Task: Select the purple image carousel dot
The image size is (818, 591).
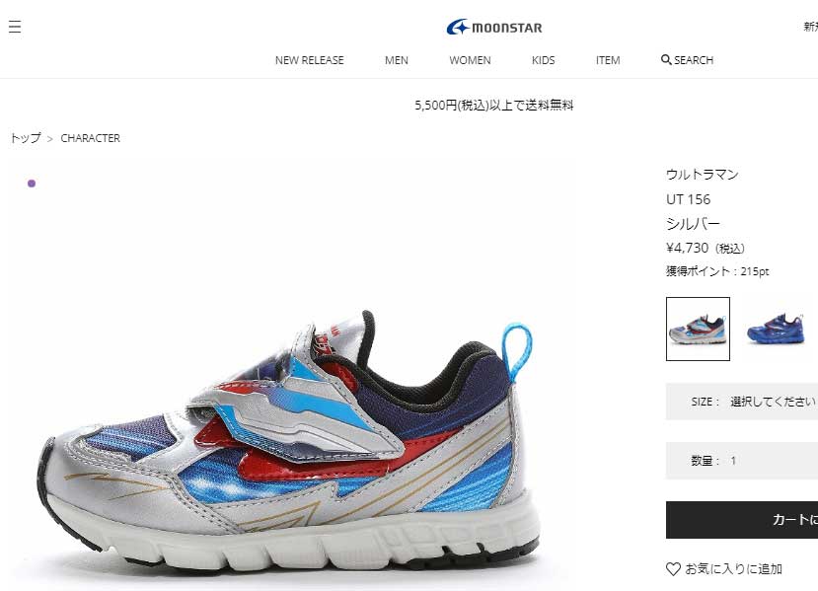Action: pos(32,184)
